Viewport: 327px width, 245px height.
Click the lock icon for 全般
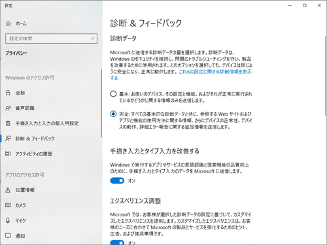coord(8,93)
